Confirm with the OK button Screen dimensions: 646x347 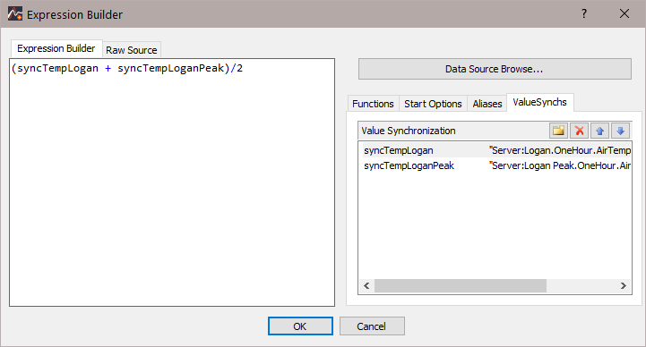click(x=300, y=326)
